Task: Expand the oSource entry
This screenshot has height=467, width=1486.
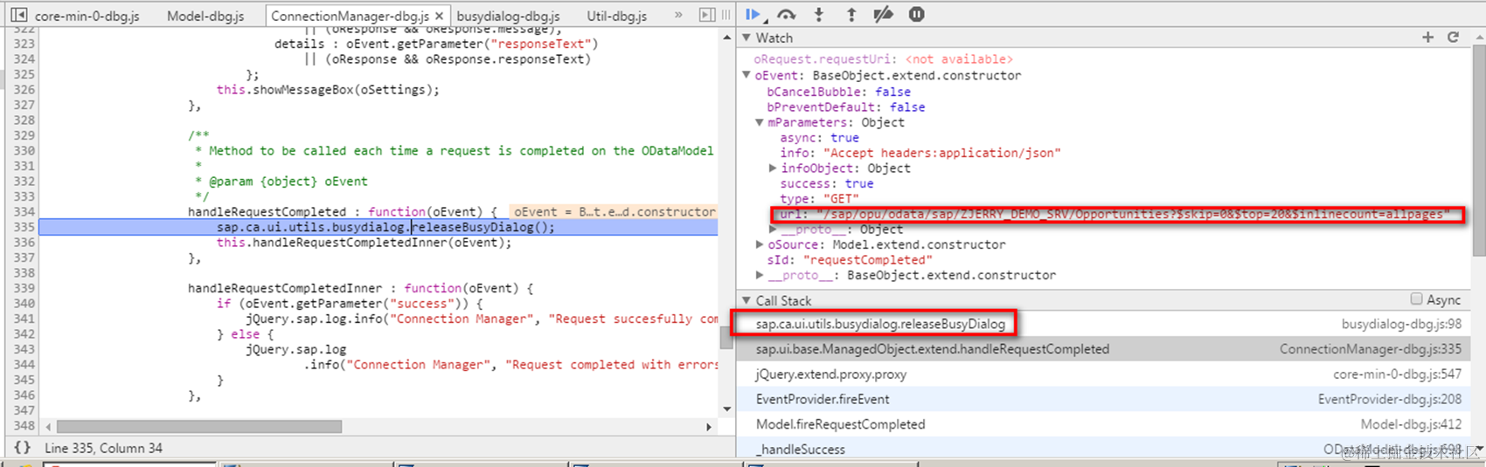Action: [x=760, y=244]
